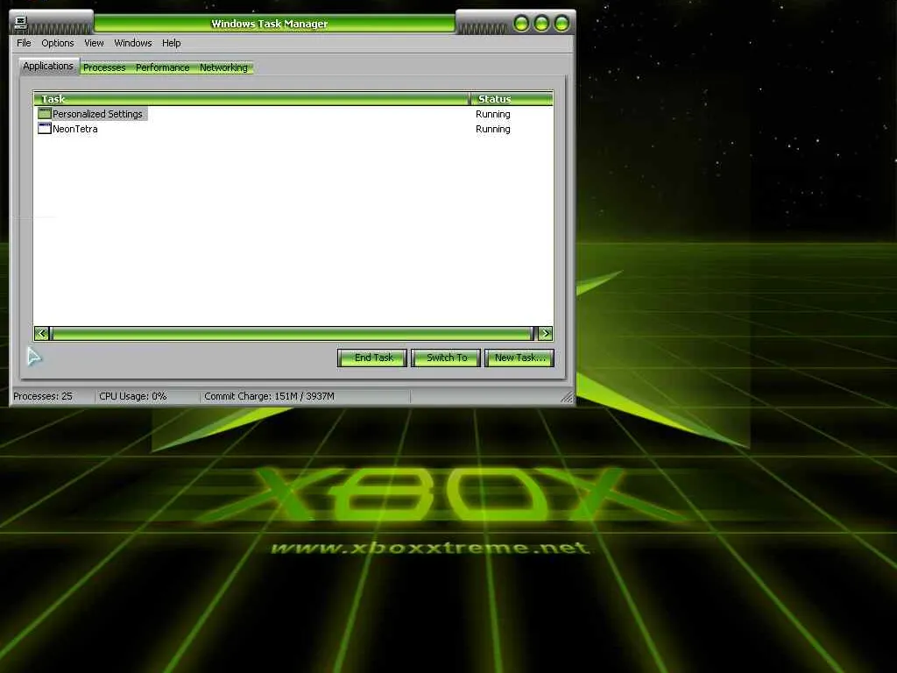Click the Switch To button
Screen dimensions: 897x673
pyautogui.click(x=446, y=358)
